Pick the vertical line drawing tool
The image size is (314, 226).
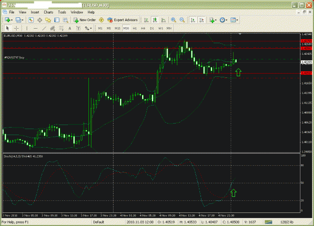click(x=27, y=29)
